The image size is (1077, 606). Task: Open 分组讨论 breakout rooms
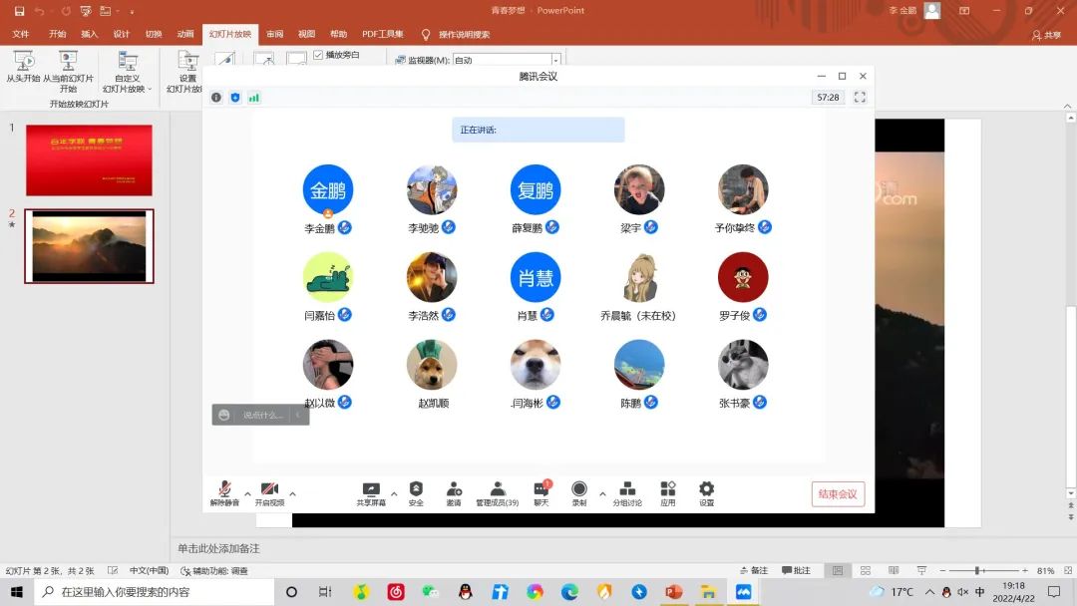[x=627, y=492]
